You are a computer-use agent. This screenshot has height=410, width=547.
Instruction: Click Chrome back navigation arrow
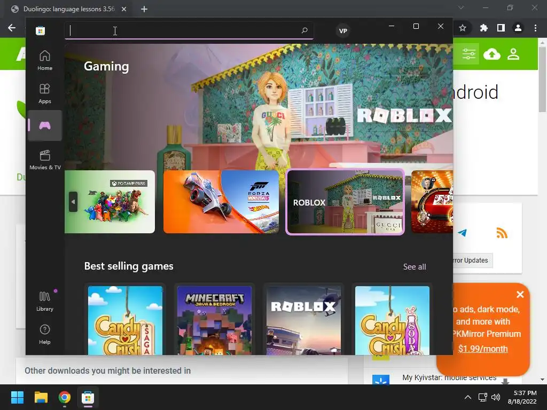12,28
